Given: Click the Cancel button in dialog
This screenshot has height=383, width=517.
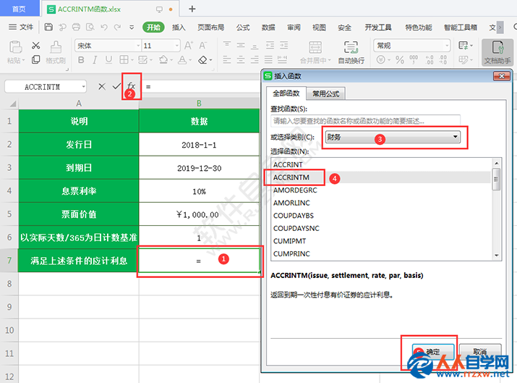Looking at the screenshot, I should [480, 352].
